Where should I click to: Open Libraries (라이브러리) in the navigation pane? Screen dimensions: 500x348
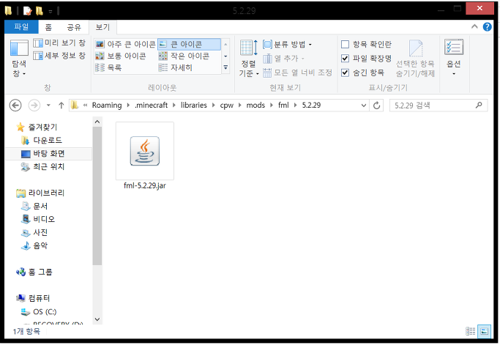coord(40,193)
